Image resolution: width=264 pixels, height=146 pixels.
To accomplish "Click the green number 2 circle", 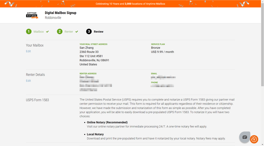I will point(60,31).
